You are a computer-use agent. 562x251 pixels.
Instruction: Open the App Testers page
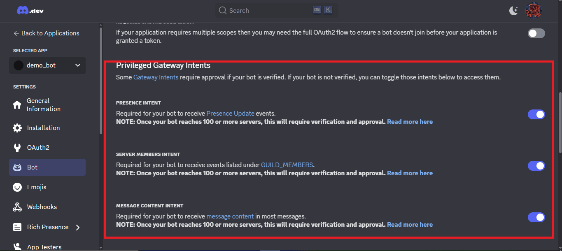[47, 246]
